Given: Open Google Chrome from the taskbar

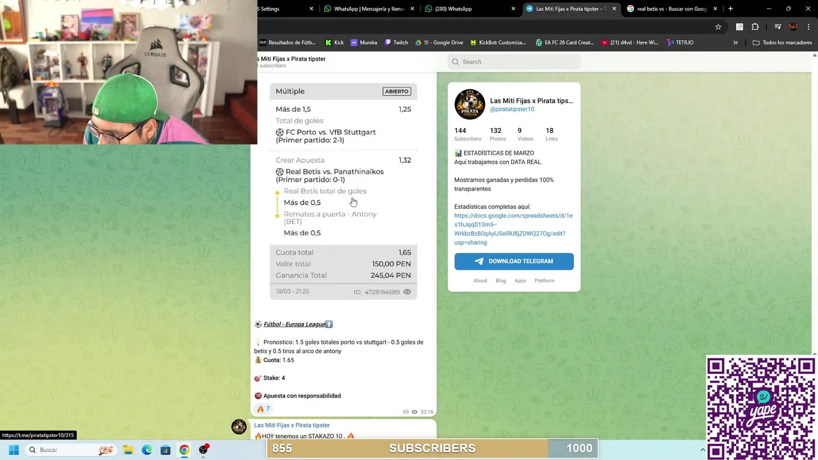Looking at the screenshot, I should point(184,450).
